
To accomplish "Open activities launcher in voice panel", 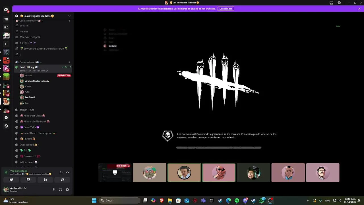I will [x=45, y=180].
